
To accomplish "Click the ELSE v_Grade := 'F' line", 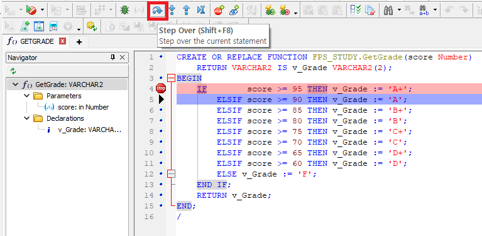I will click(x=266, y=174).
